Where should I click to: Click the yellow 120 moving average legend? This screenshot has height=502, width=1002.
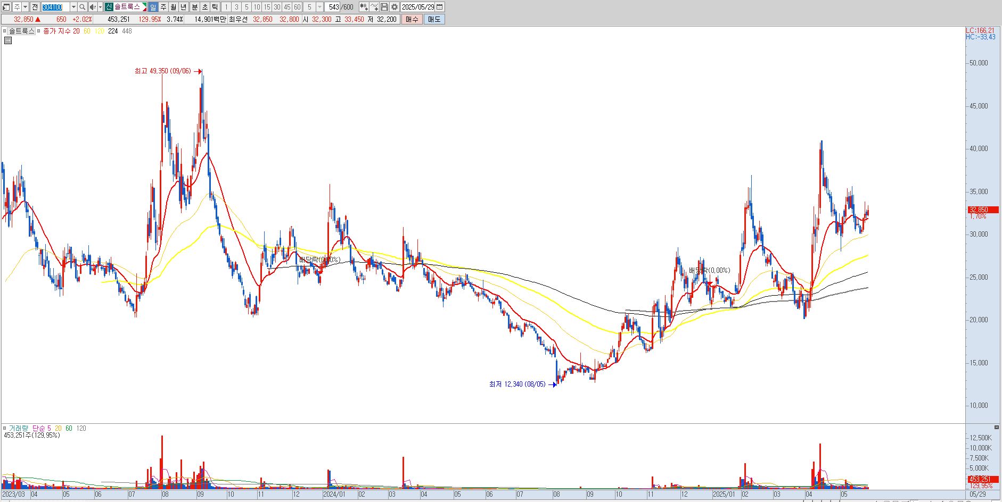99,31
